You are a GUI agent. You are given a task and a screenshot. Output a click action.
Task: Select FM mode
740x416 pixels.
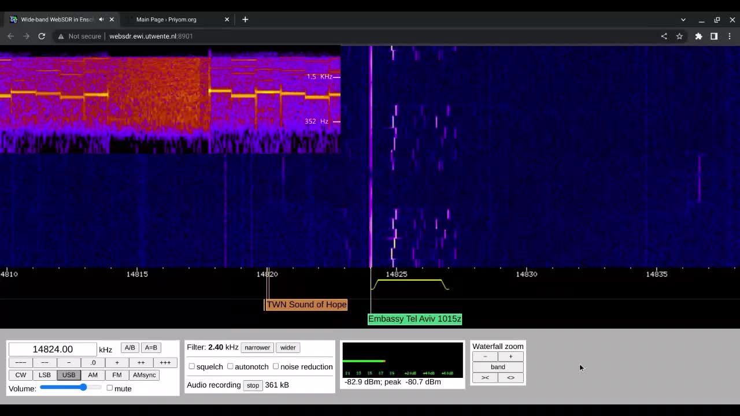117,375
